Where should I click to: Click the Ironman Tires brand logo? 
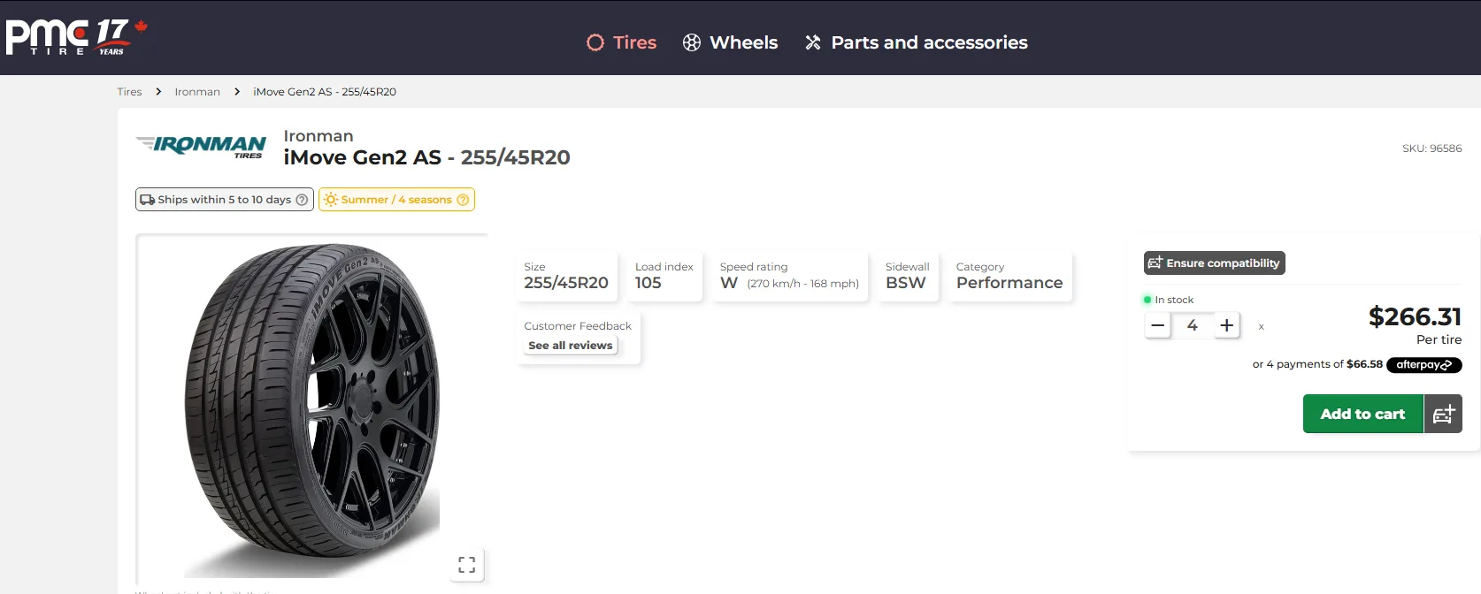[201, 147]
